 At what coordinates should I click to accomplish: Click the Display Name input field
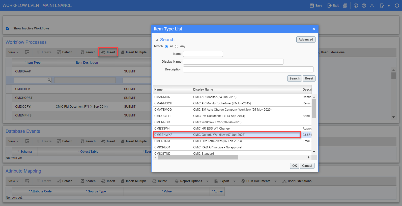tap(233, 62)
